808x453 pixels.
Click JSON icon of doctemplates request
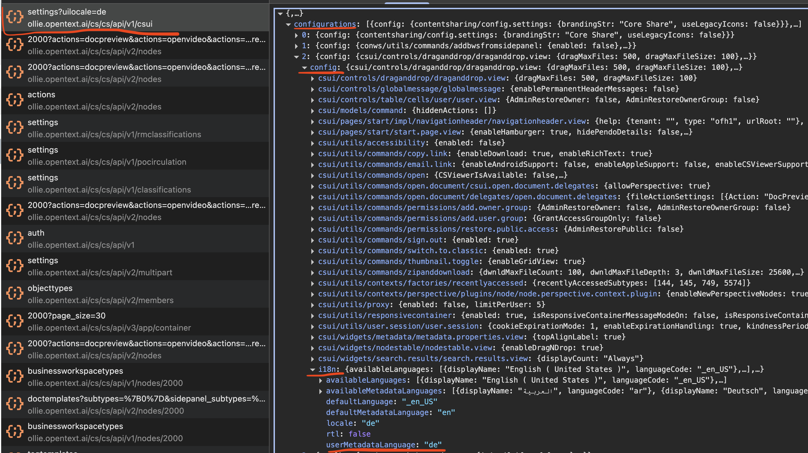tap(15, 404)
